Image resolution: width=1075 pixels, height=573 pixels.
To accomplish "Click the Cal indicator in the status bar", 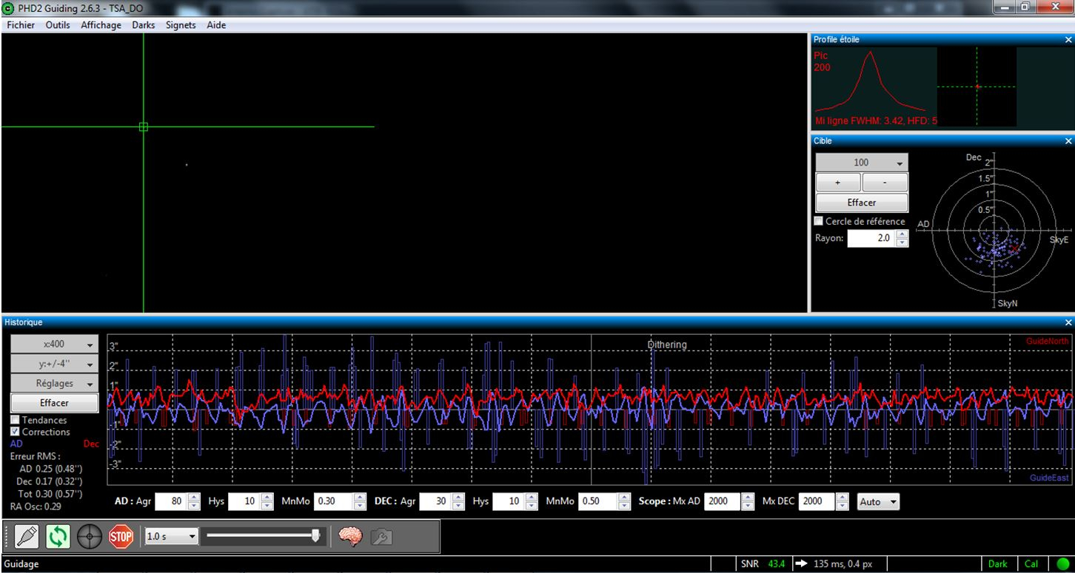I will coord(1031,564).
